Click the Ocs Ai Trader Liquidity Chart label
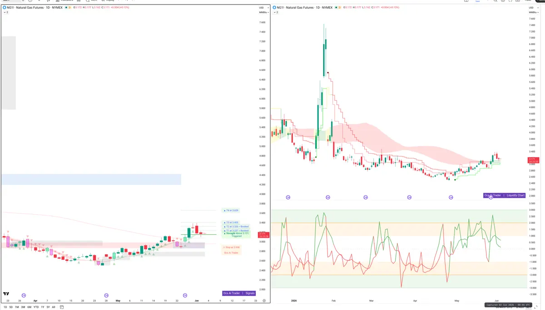 tap(505, 195)
